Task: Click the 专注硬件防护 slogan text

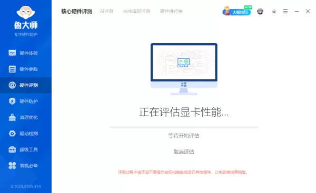Action: [x=26, y=35]
